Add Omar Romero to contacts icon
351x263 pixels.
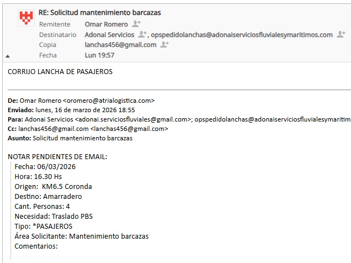pos(136,24)
